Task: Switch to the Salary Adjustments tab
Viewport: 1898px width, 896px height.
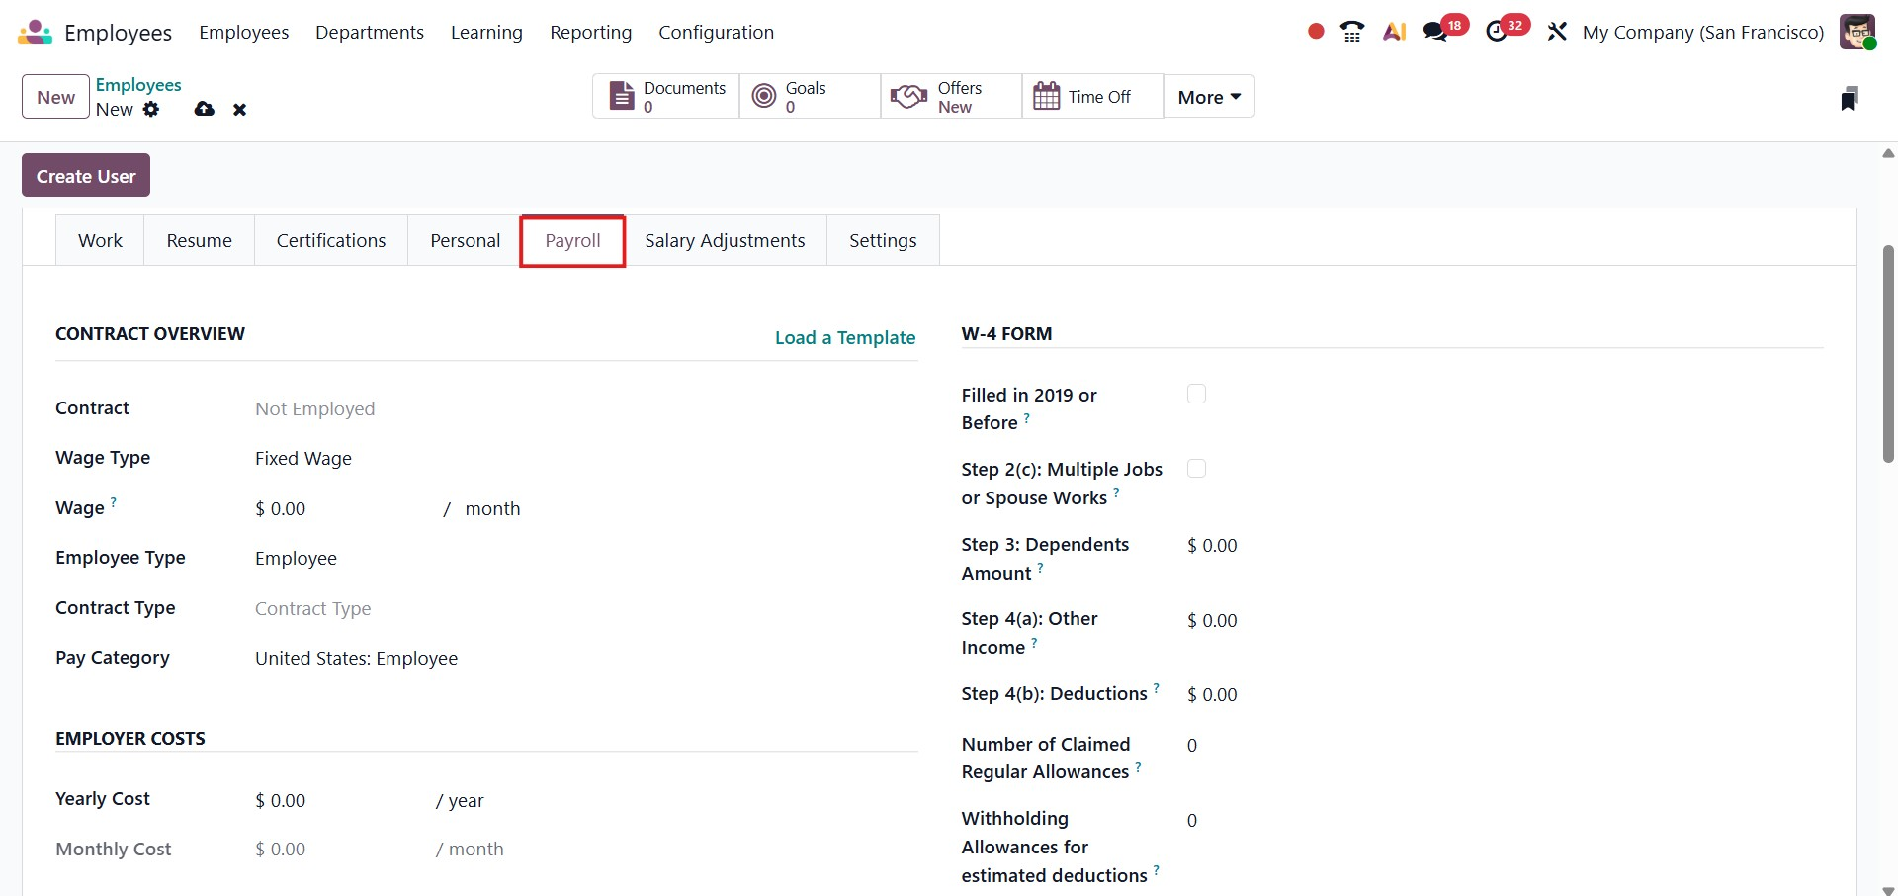Action: coord(725,240)
